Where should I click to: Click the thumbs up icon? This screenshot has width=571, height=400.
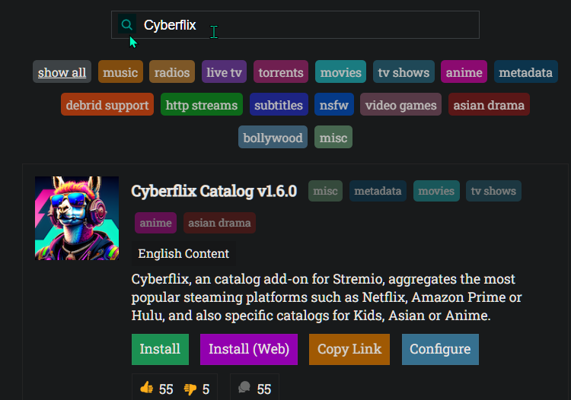click(x=147, y=388)
